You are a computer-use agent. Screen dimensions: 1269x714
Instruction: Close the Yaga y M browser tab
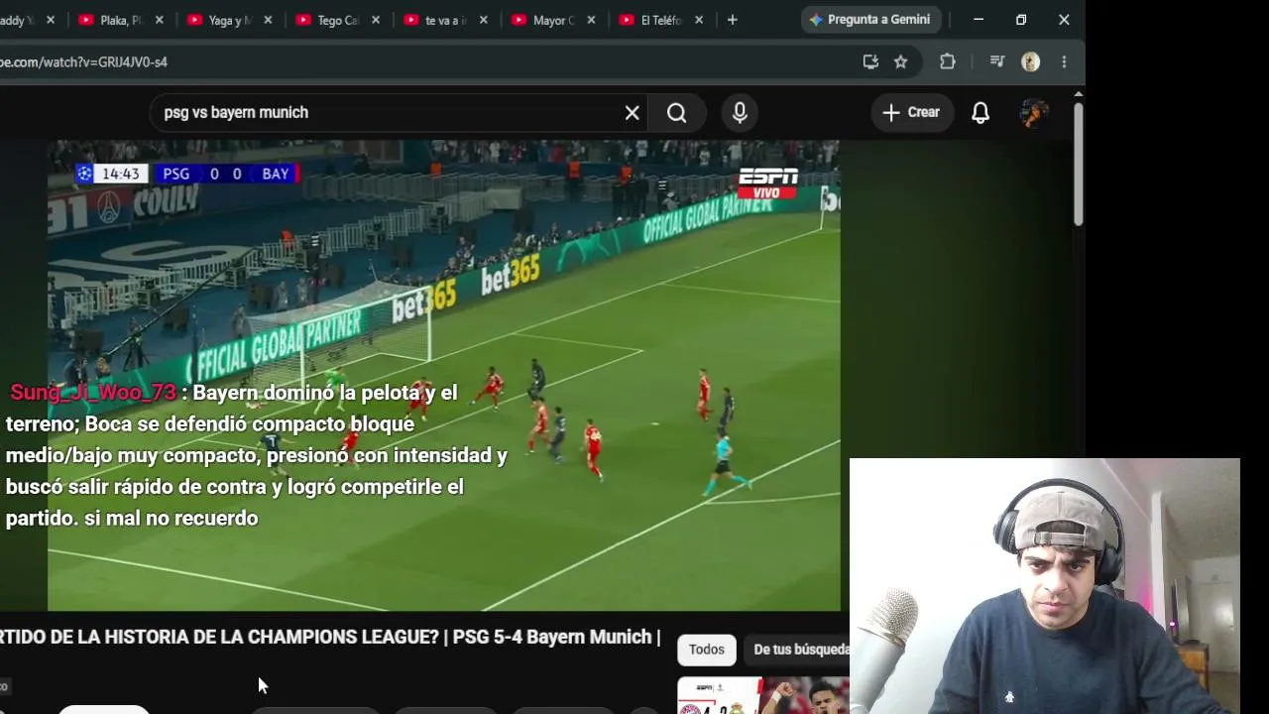(268, 20)
